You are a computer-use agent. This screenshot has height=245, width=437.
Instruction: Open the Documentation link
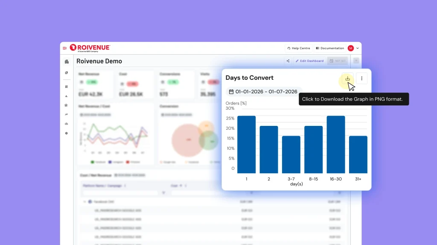pyautogui.click(x=330, y=48)
